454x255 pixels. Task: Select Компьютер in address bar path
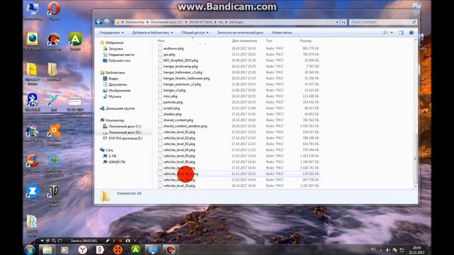click(135, 22)
